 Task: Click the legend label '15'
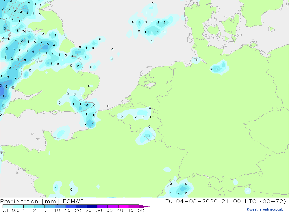[67, 210]
